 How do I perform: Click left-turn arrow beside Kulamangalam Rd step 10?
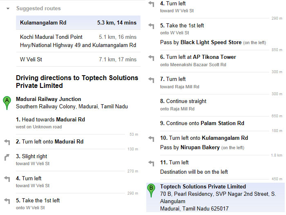[x=151, y=139]
